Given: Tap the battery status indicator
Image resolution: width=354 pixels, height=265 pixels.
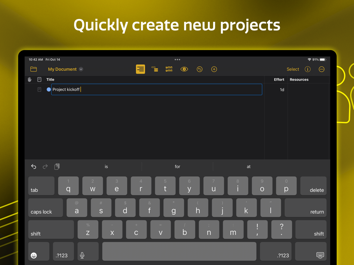Looking at the screenshot, I should 323,59.
